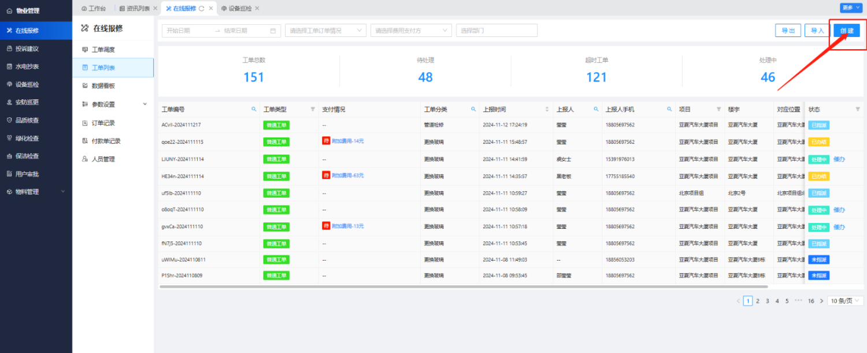Go to the next page arrow in pagination
Image resolution: width=867 pixels, height=353 pixels.
[821, 301]
